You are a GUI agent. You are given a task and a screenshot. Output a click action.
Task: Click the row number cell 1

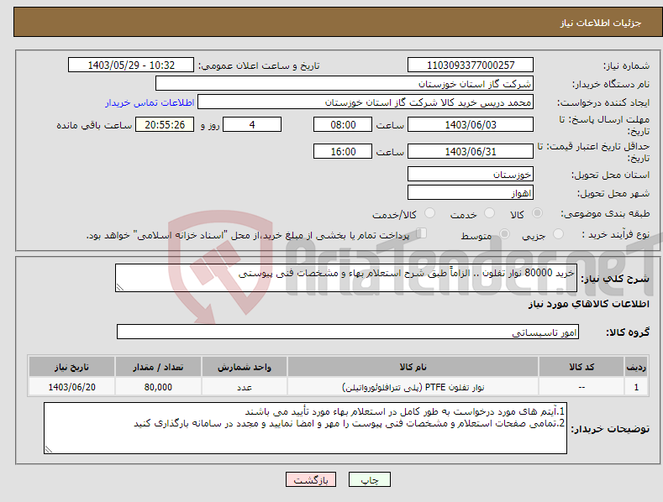636,387
